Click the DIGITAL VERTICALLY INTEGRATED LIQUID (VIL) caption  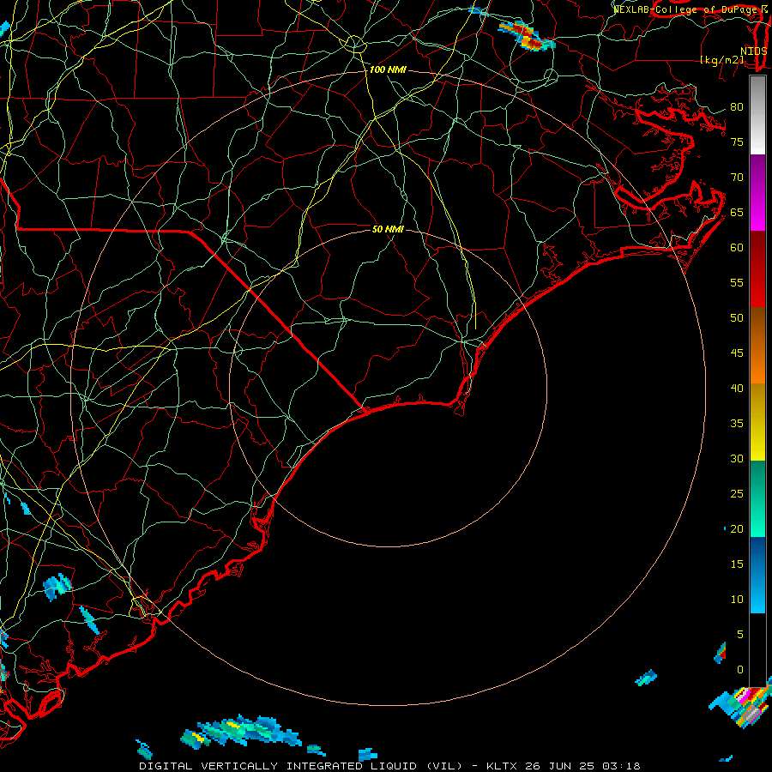click(301, 766)
